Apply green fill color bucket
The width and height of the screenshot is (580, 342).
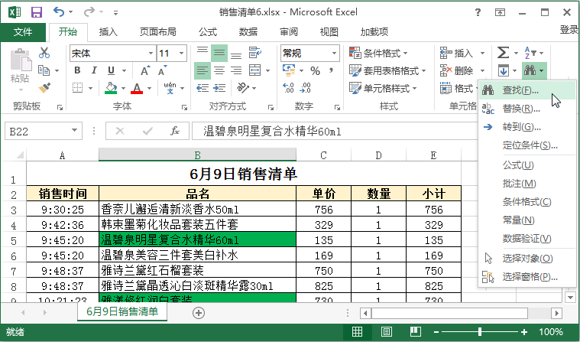(111, 88)
